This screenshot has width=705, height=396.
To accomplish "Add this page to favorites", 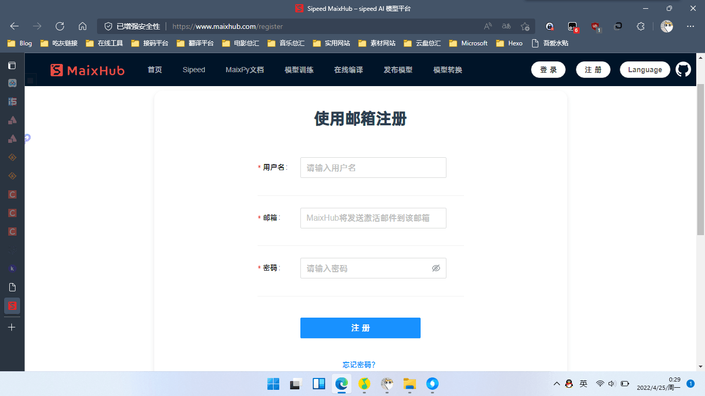I will [x=525, y=26].
